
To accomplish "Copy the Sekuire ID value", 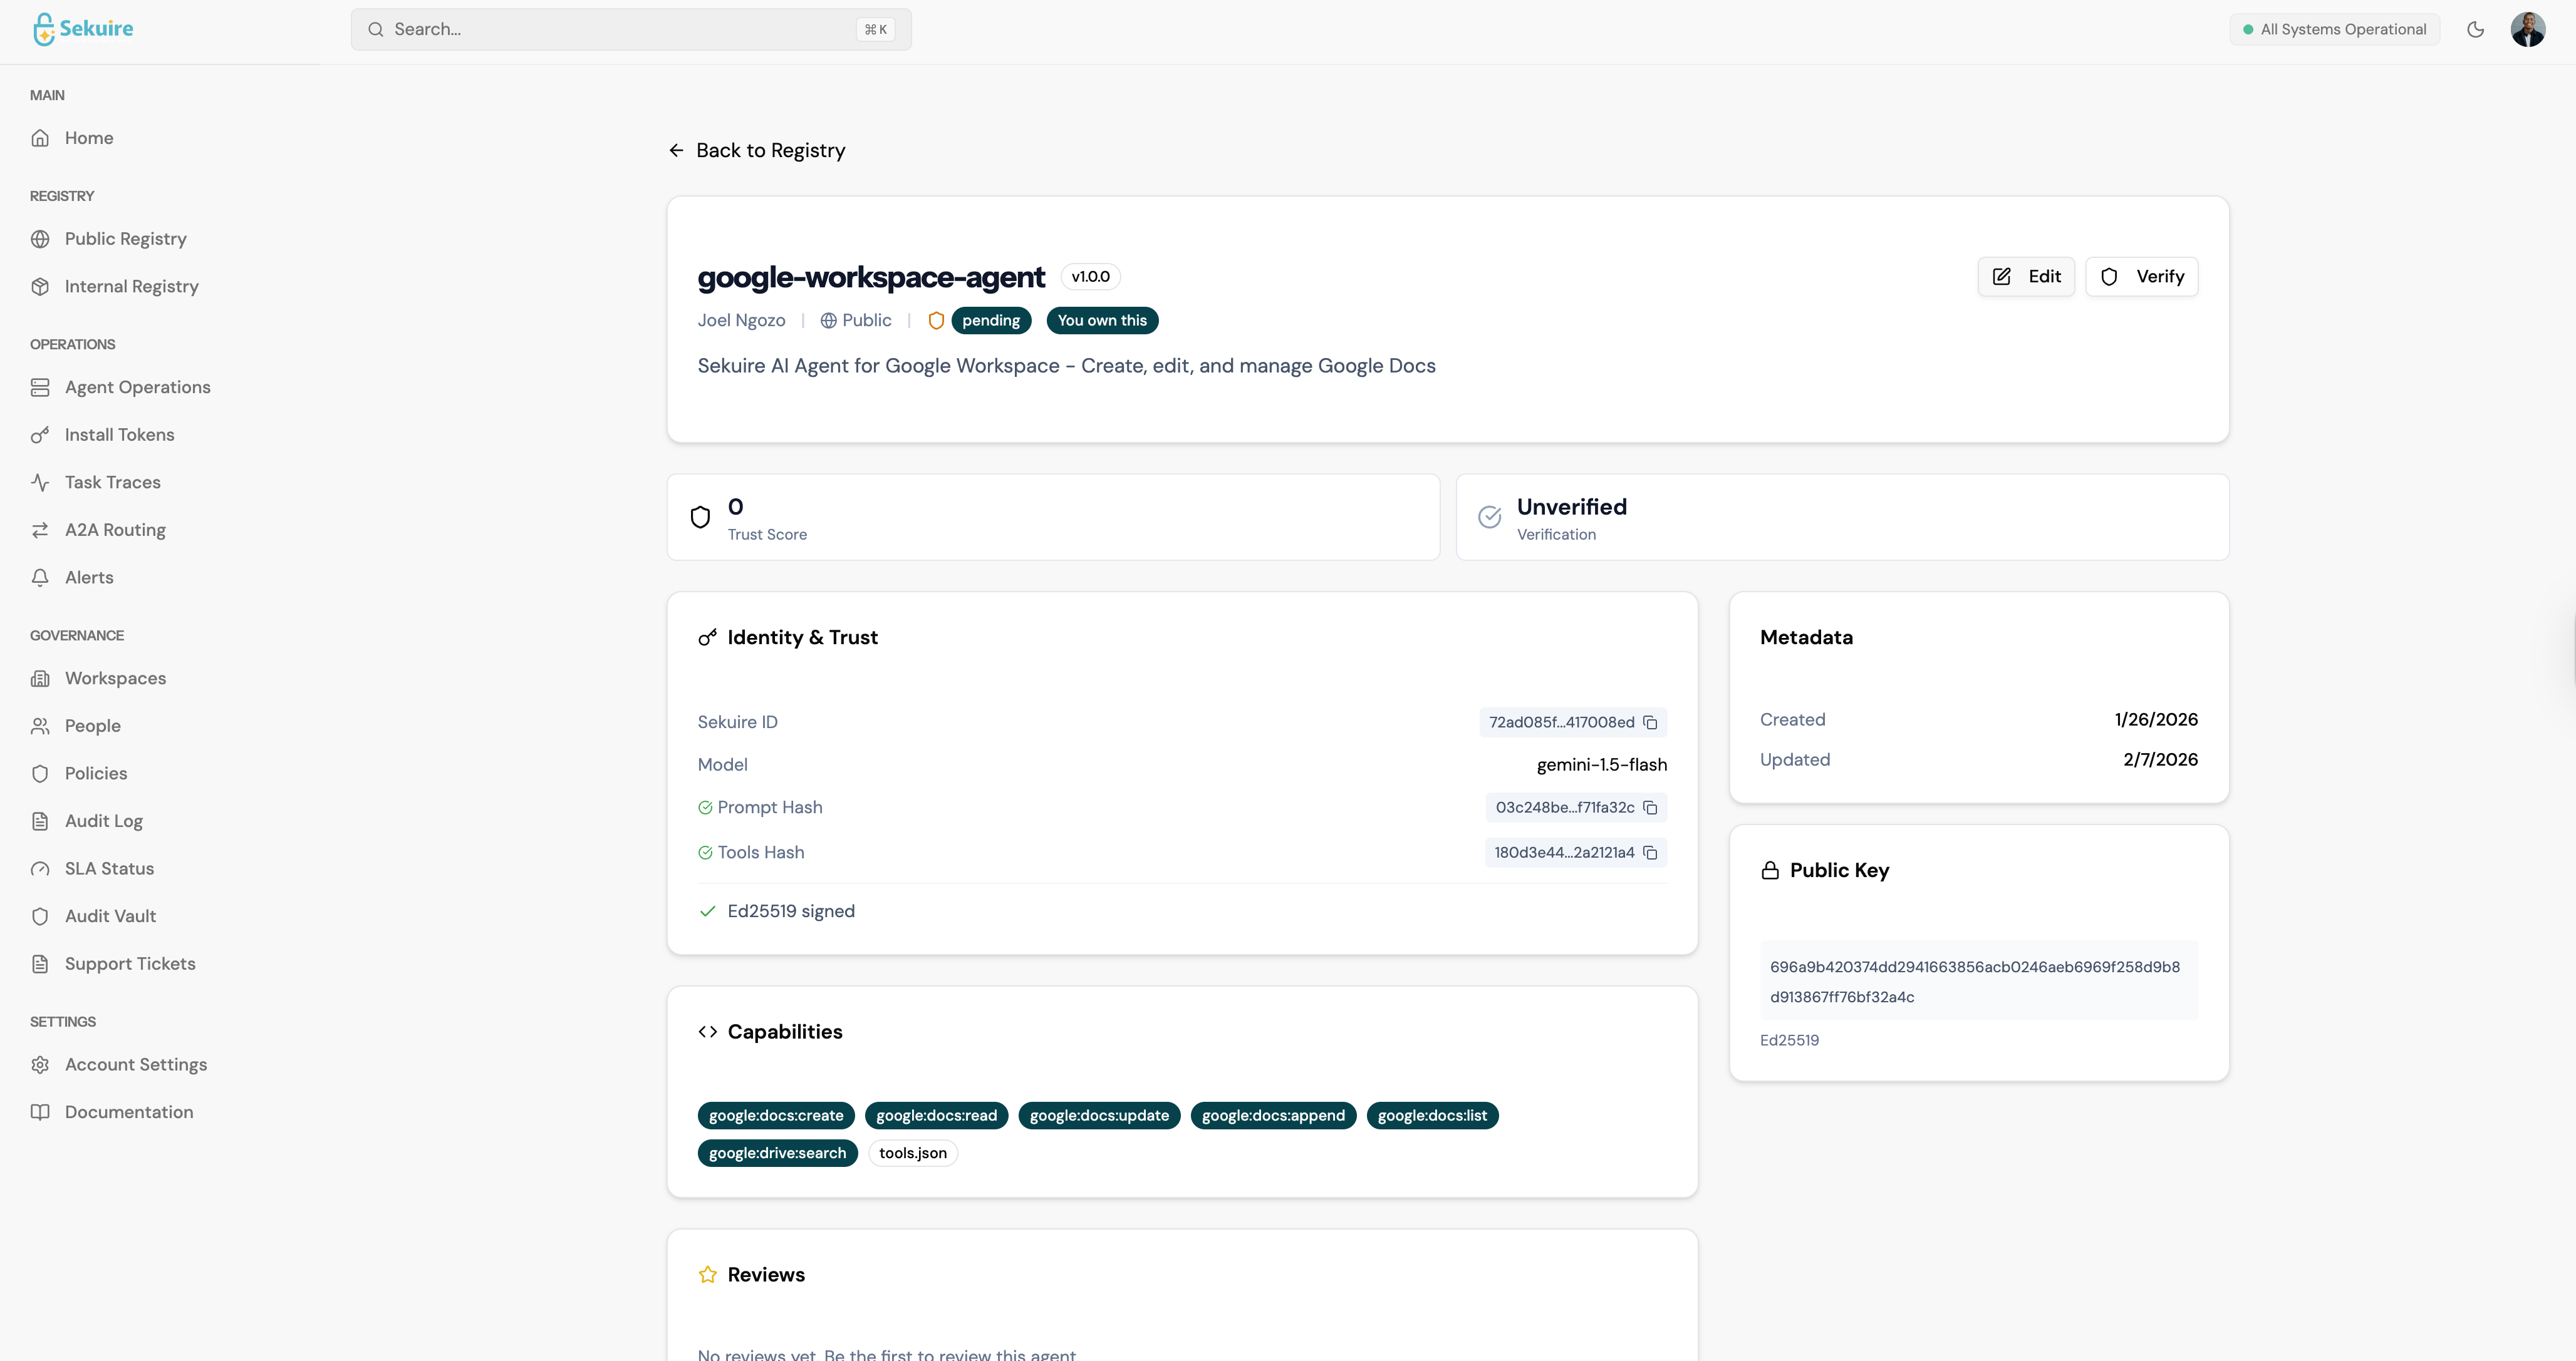I will [x=1650, y=722].
